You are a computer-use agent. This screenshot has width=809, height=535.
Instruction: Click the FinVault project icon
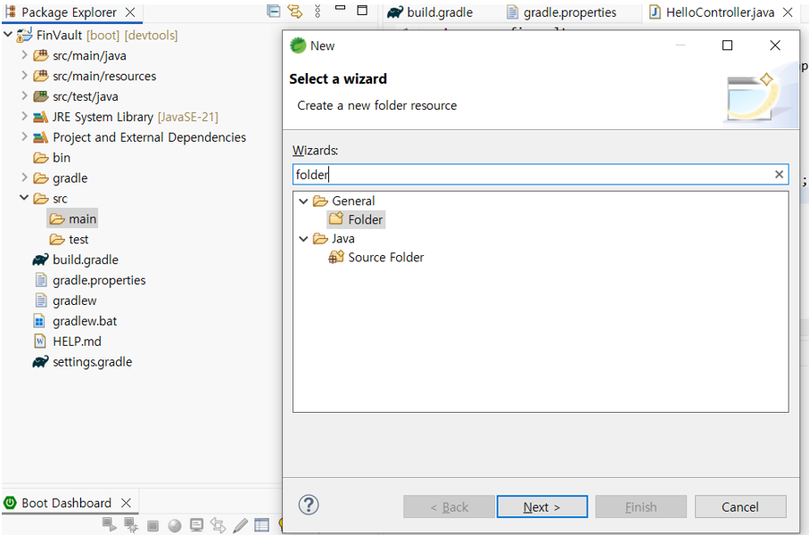click(x=24, y=35)
